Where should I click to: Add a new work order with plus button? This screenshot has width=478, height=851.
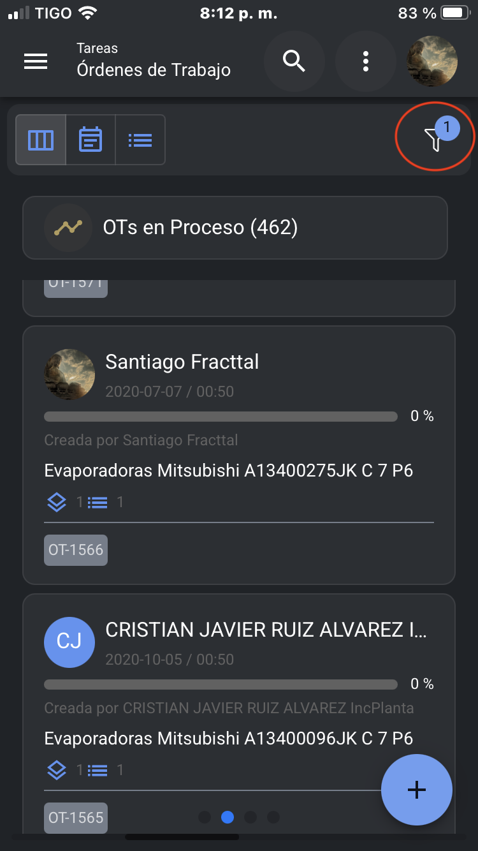click(417, 790)
